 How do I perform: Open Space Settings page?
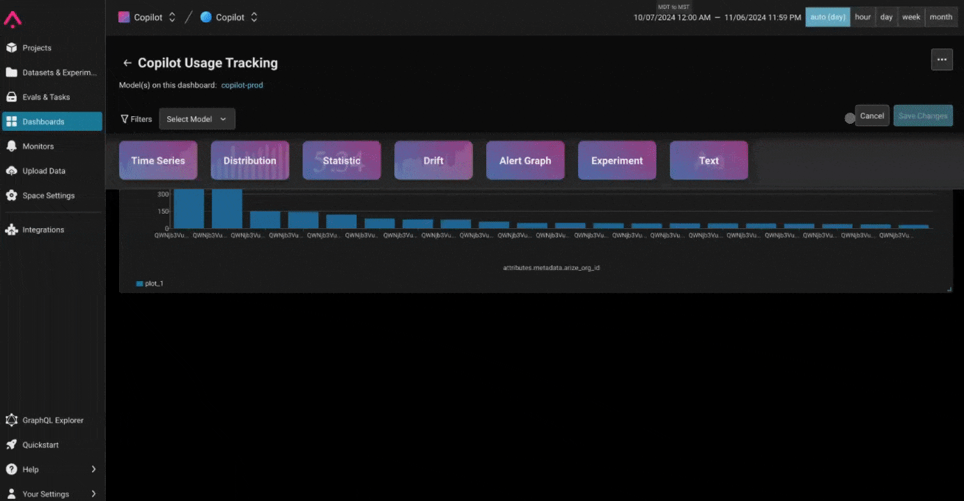tap(52, 196)
